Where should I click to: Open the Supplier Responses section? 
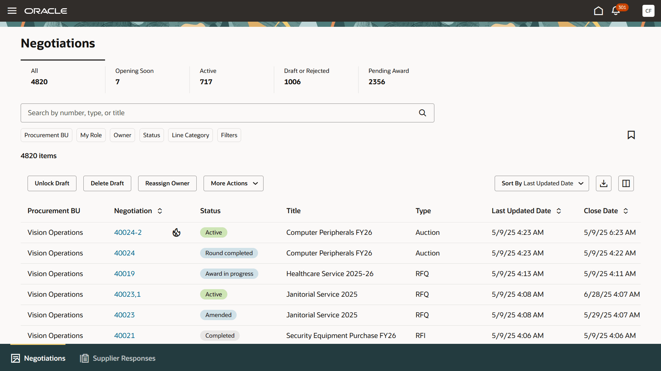pyautogui.click(x=117, y=358)
